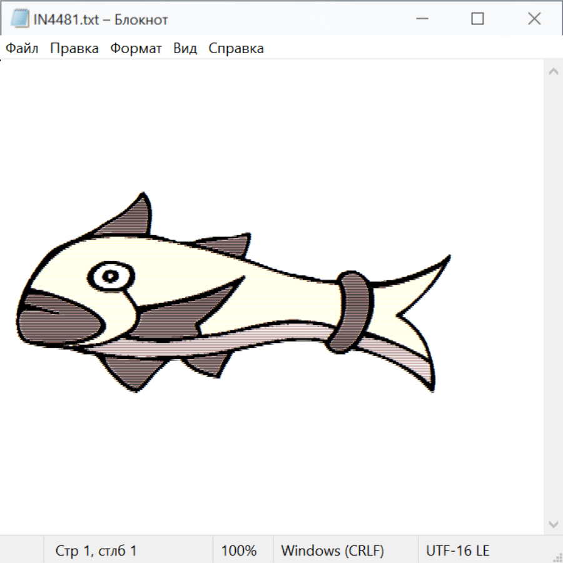Open the Формат menu
The image size is (563, 563).
pos(136,49)
